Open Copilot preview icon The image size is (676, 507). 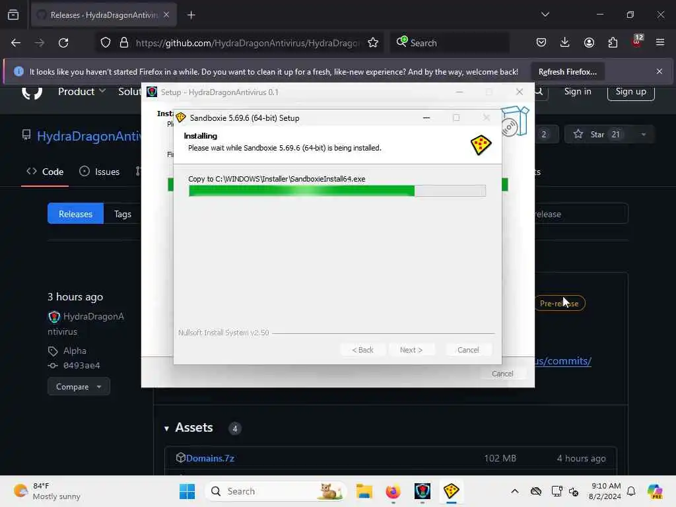(x=654, y=491)
